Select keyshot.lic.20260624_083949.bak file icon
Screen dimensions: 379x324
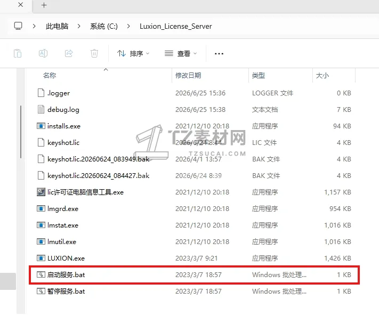(x=41, y=159)
